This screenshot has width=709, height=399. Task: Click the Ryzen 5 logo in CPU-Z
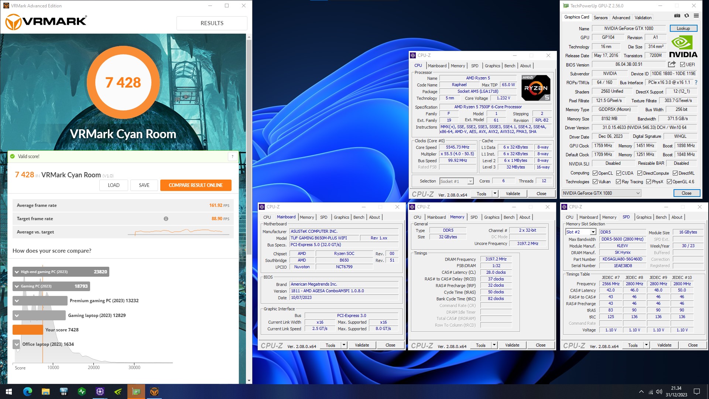tap(536, 88)
